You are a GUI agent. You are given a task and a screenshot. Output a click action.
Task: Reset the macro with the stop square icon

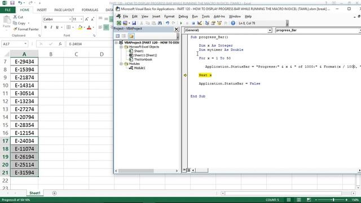pos(193,23)
